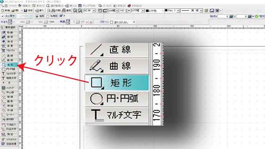This screenshot has width=265, height=149.
Task: Open the レイヤ色 layer color dropdown
Action: [163, 11]
